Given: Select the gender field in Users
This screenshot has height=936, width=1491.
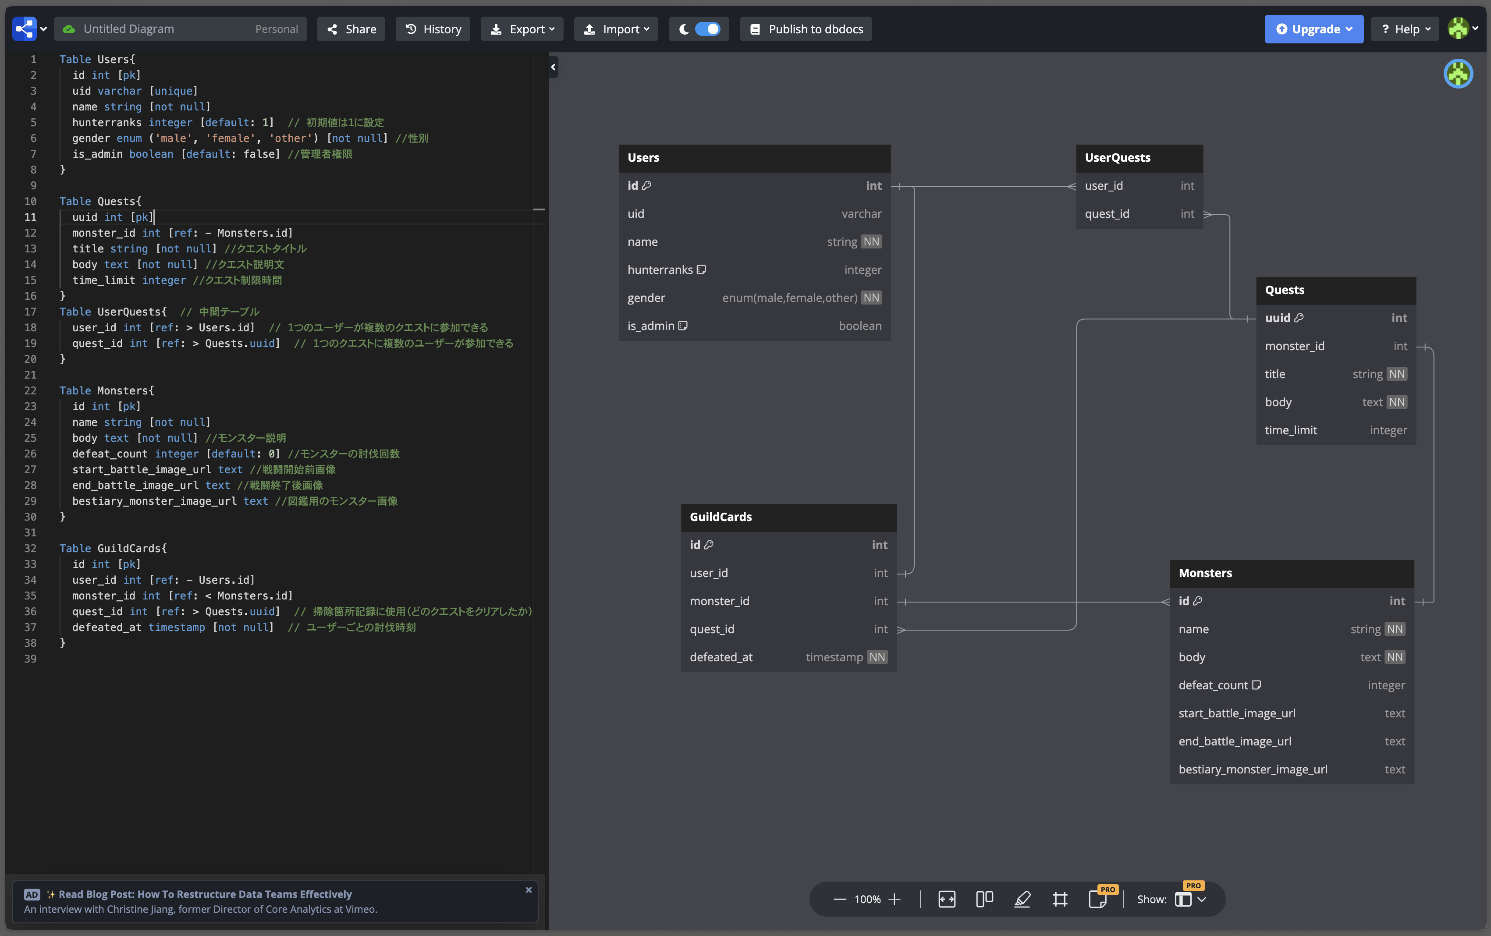Looking at the screenshot, I should [754, 298].
